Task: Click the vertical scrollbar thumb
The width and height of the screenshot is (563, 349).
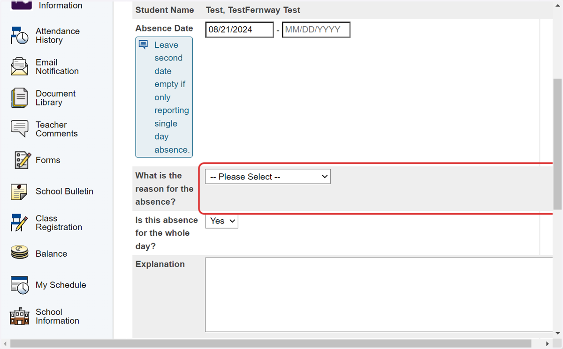Action: click(558, 144)
